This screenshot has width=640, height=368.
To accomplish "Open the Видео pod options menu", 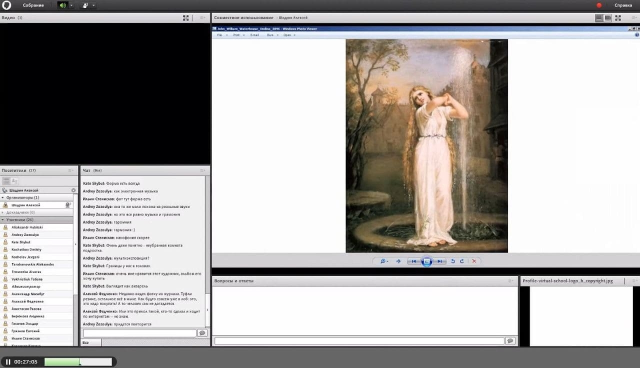I will point(202,17).
